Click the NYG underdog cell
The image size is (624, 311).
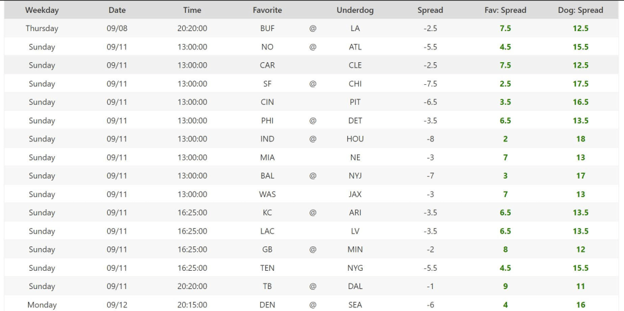tap(355, 268)
